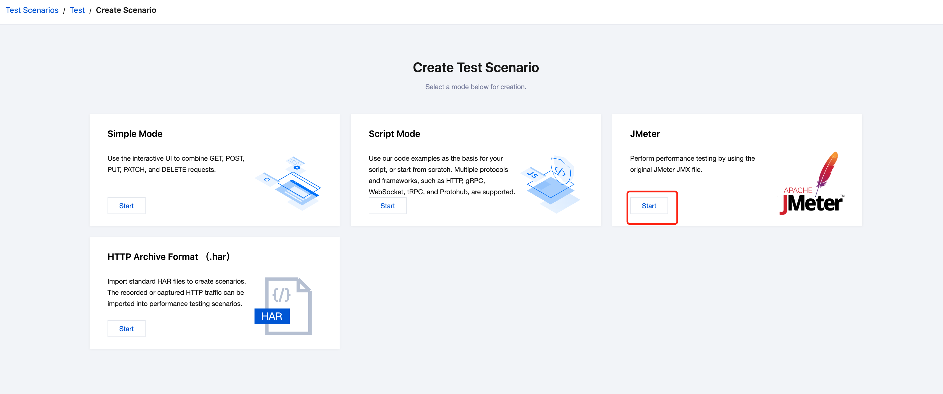Open the Test breadcrumb link

click(x=77, y=10)
